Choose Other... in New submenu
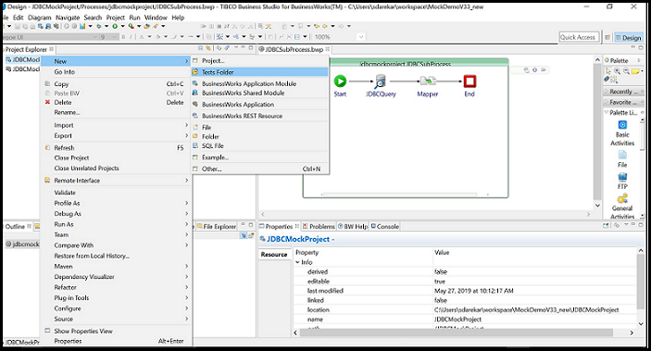651x351 pixels. click(259, 169)
